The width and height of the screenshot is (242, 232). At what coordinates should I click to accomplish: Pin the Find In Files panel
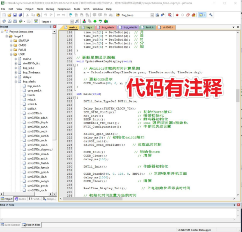coord(234,205)
